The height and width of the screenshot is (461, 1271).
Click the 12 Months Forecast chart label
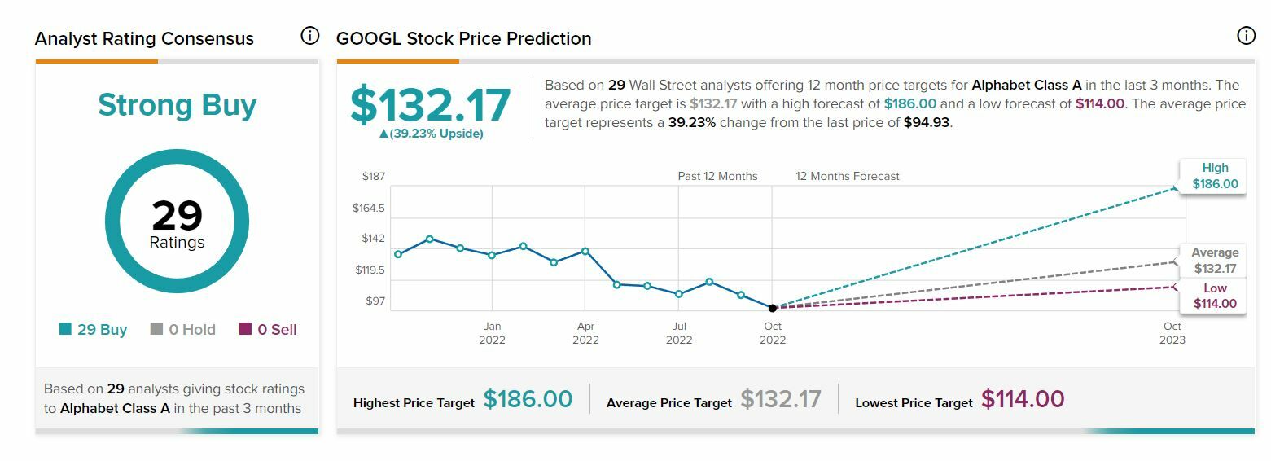(x=847, y=176)
